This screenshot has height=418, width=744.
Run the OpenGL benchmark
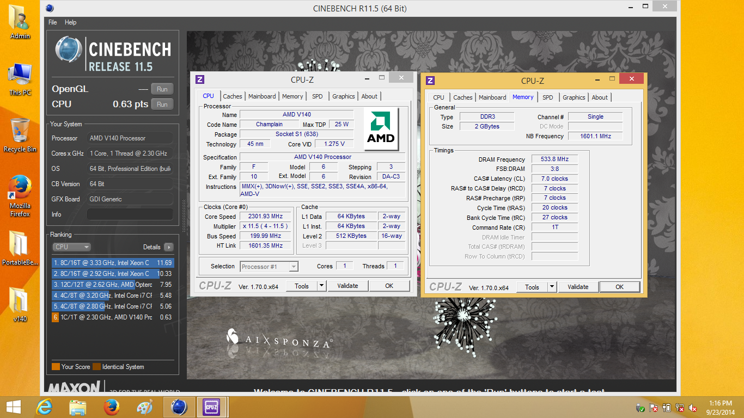click(162, 89)
